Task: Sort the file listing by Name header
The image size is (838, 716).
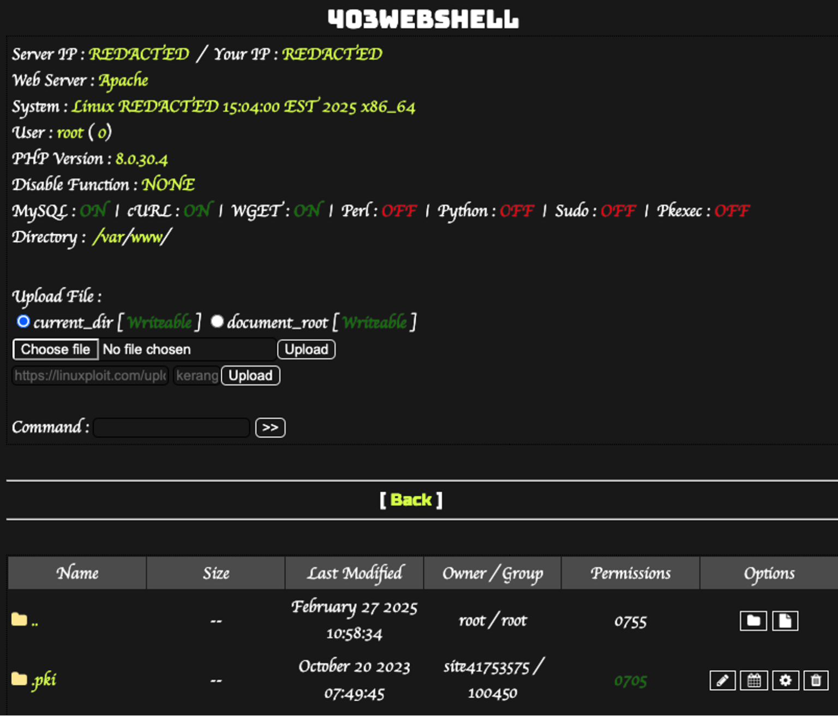Action: (x=77, y=573)
